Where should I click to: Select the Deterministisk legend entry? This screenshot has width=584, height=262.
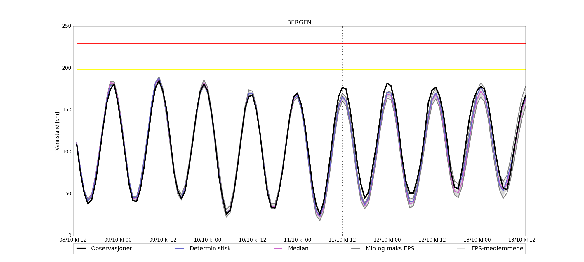pyautogui.click(x=203, y=249)
